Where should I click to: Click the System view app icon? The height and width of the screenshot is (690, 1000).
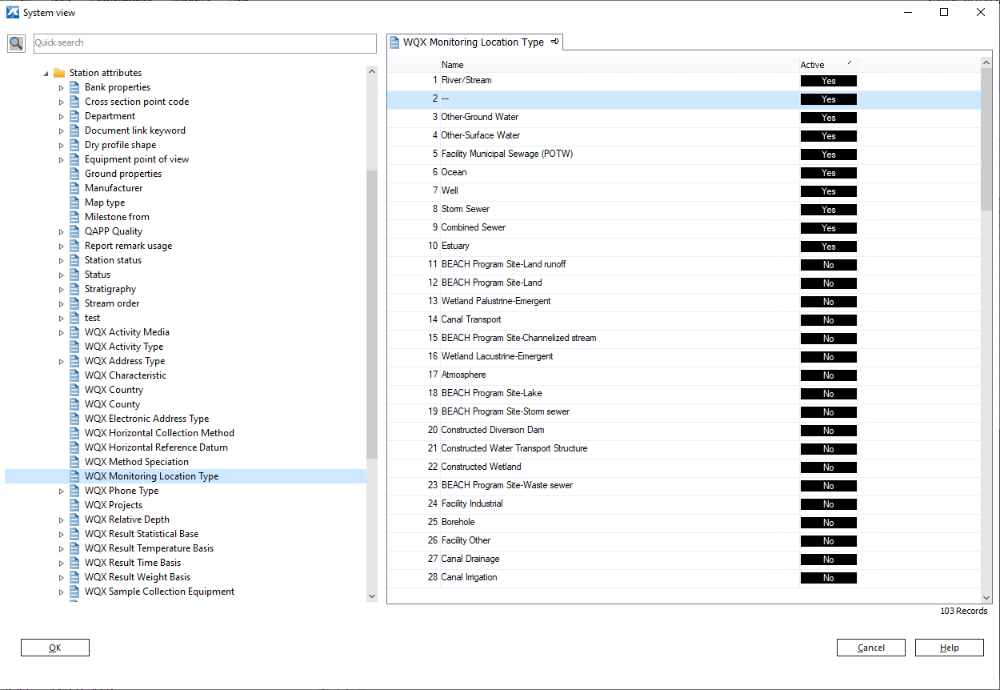click(x=13, y=12)
